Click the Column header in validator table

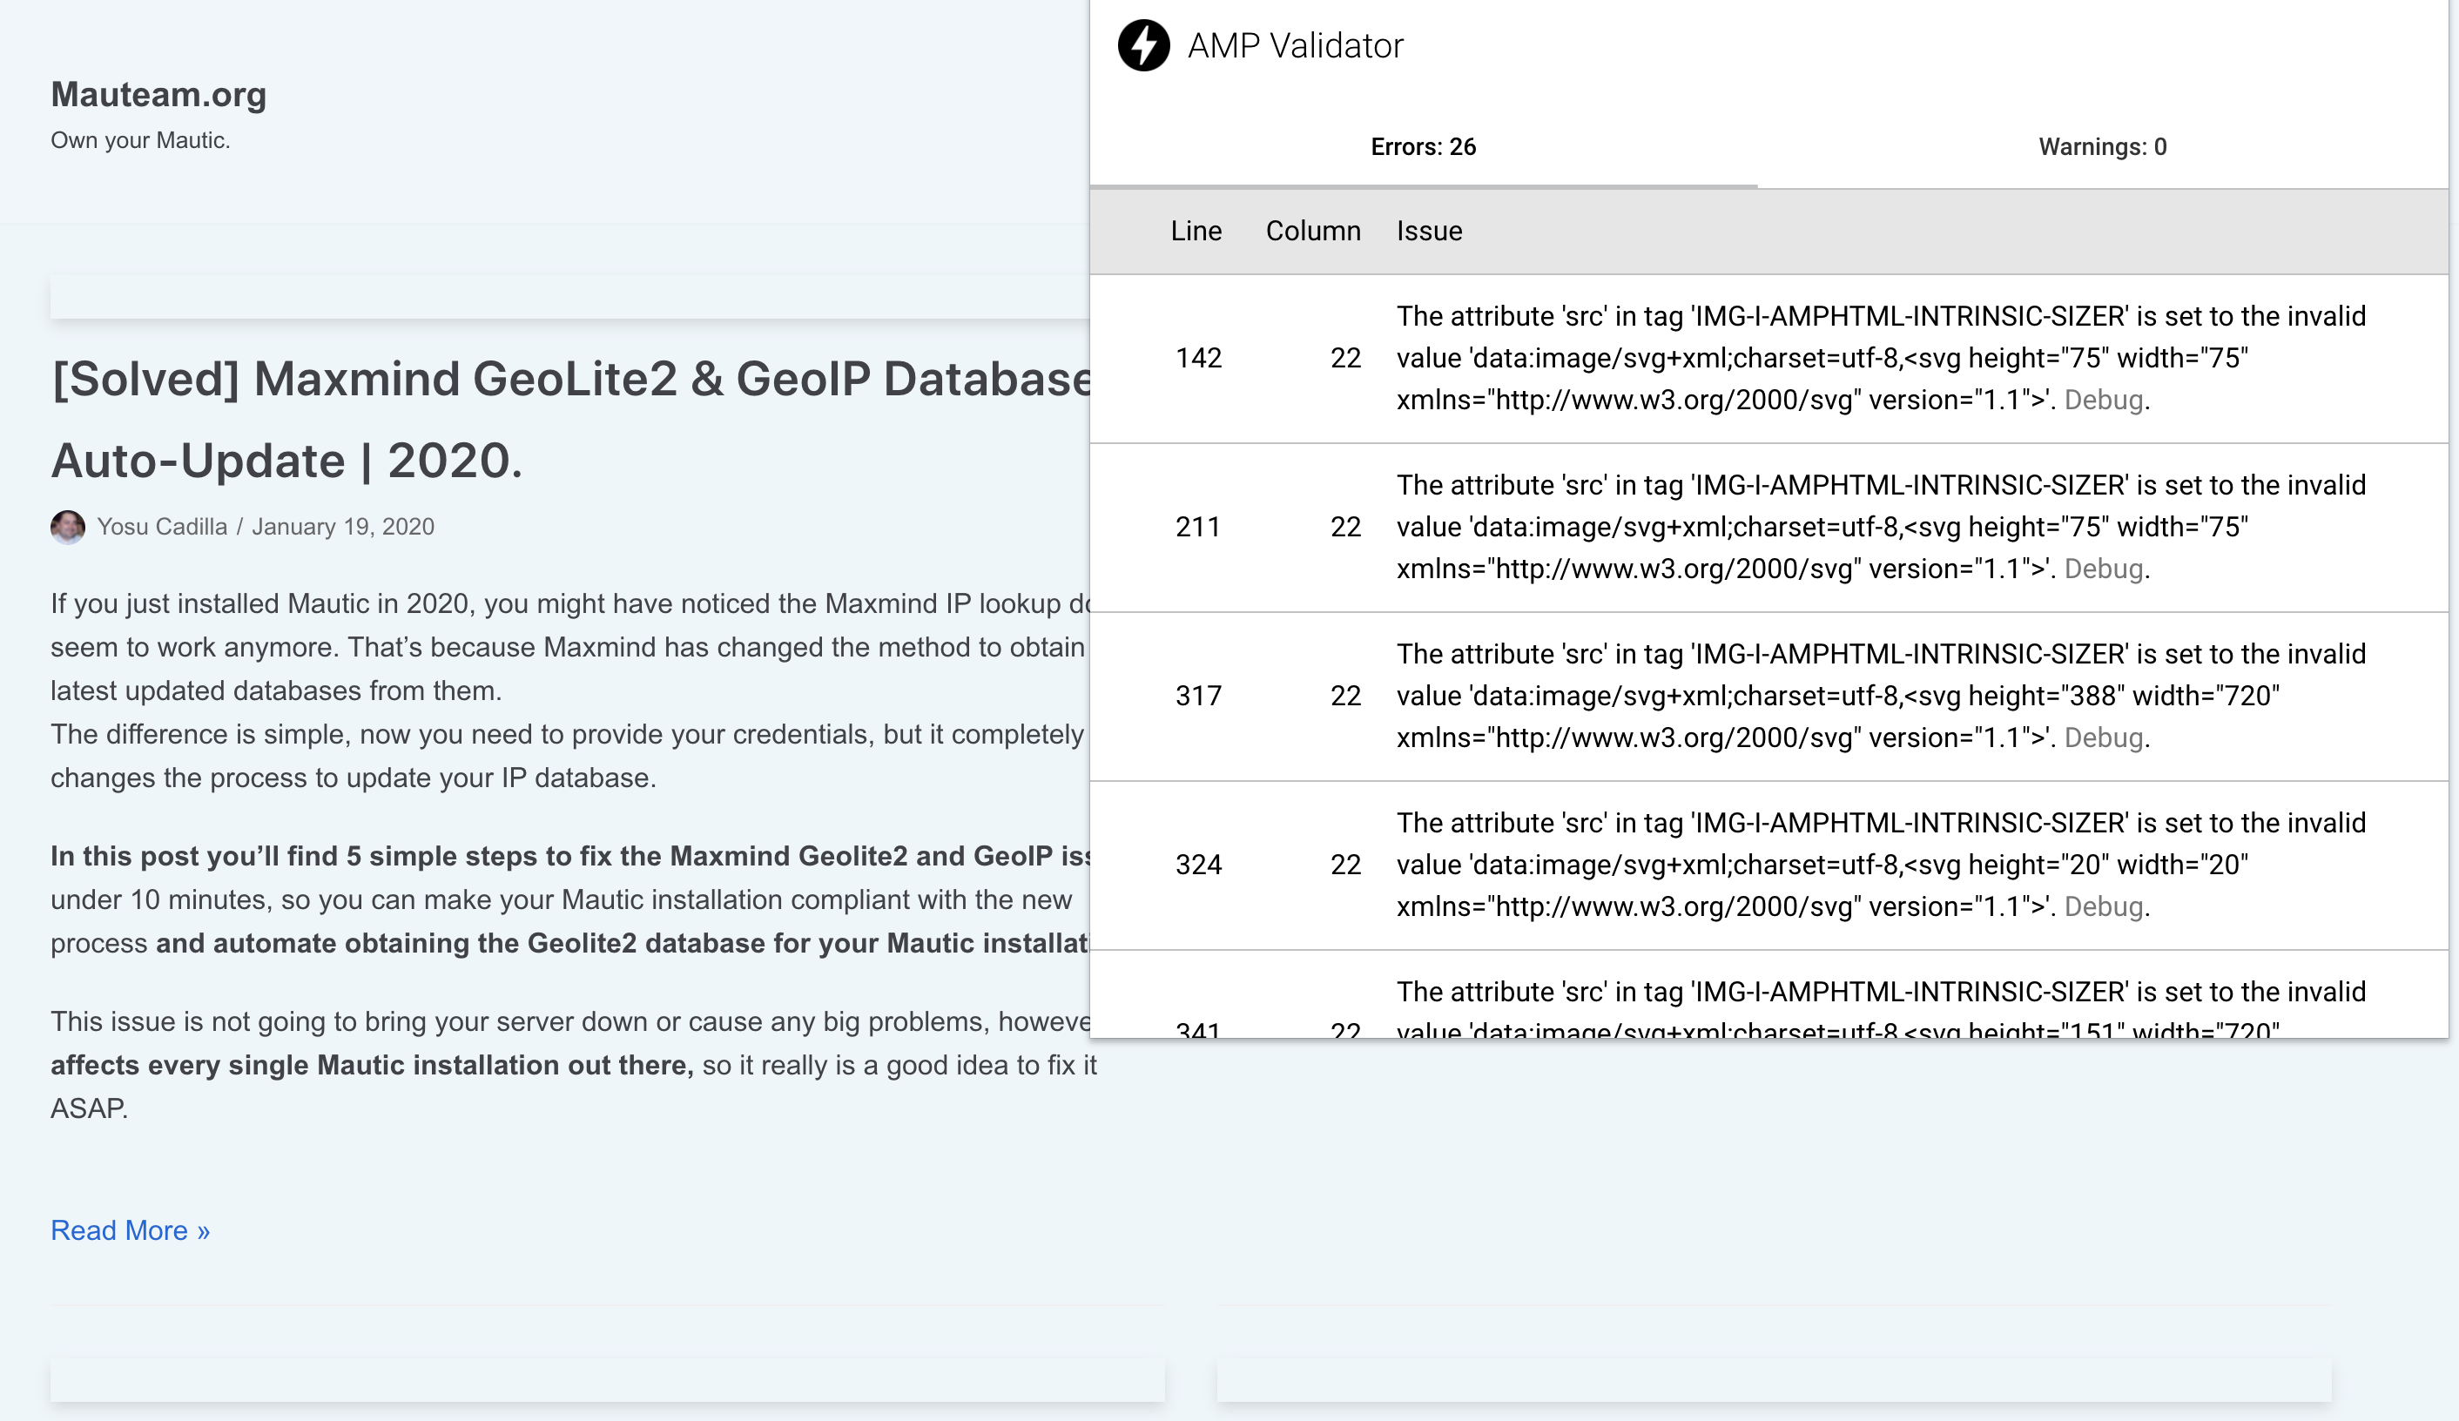(1312, 232)
